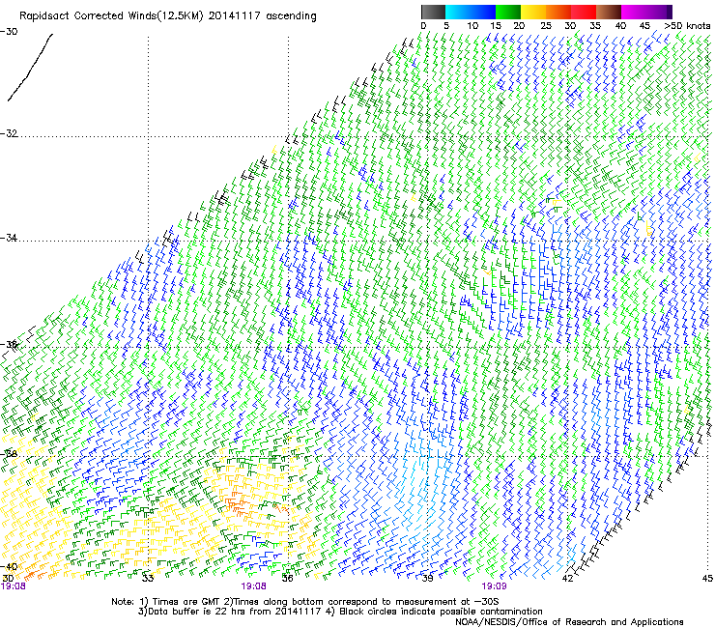715x628 pixels.
Task: Click the '-36' latitude axis label
Action: tap(9, 344)
